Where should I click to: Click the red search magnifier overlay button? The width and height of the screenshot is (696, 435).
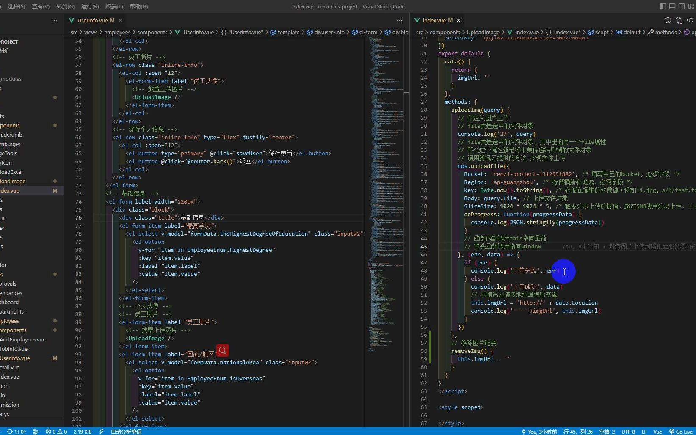223,350
